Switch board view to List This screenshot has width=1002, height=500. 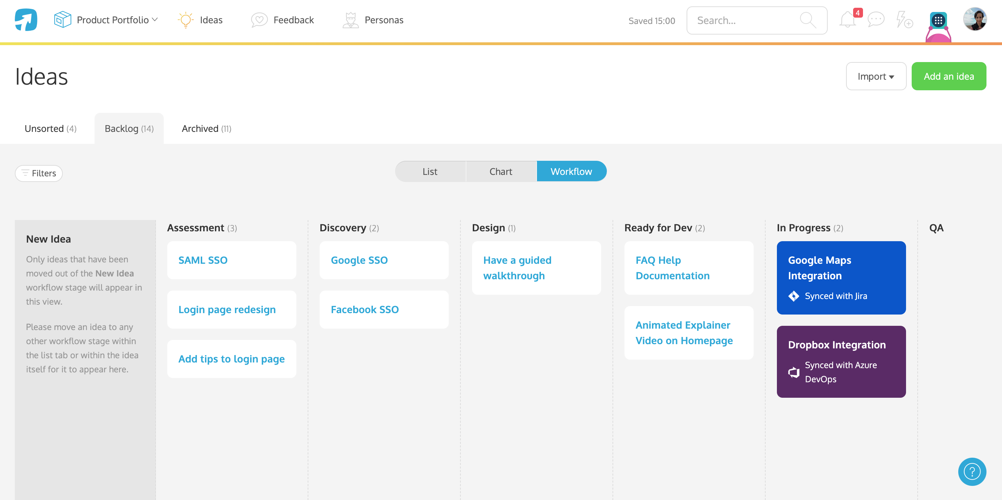(x=430, y=171)
